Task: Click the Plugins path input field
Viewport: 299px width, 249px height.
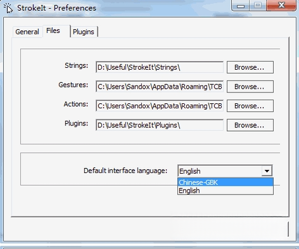Action: point(160,125)
